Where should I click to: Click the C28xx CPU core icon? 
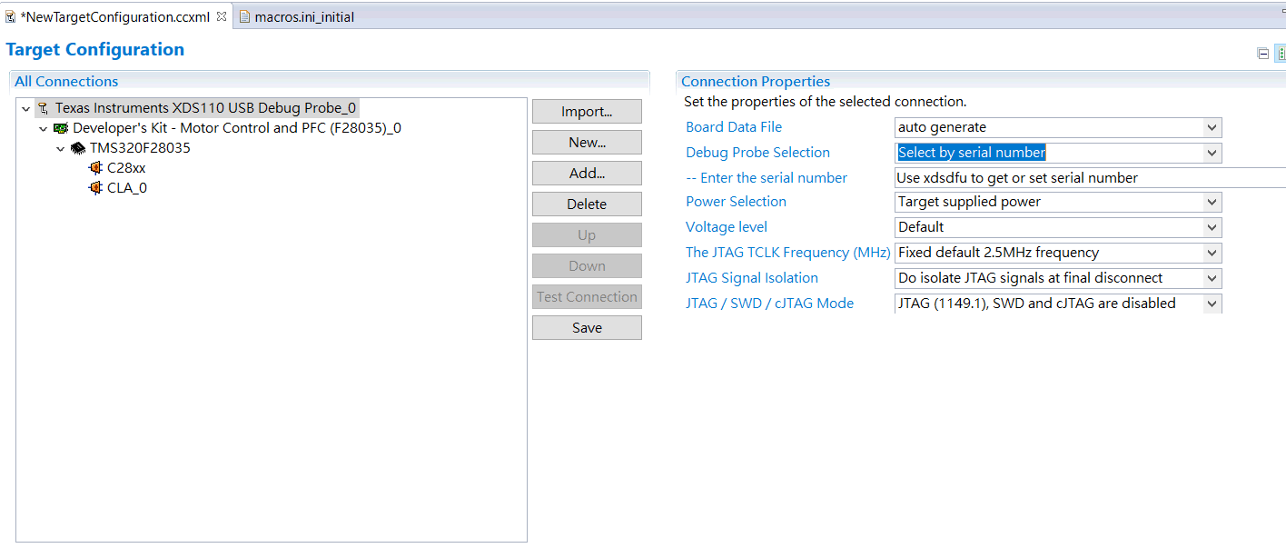(95, 168)
